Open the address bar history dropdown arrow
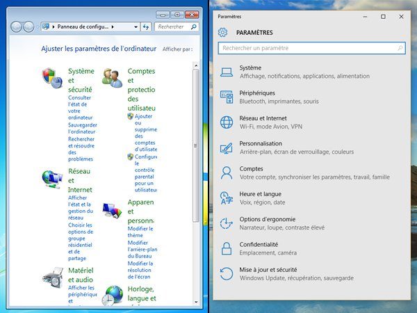 [x=136, y=27]
